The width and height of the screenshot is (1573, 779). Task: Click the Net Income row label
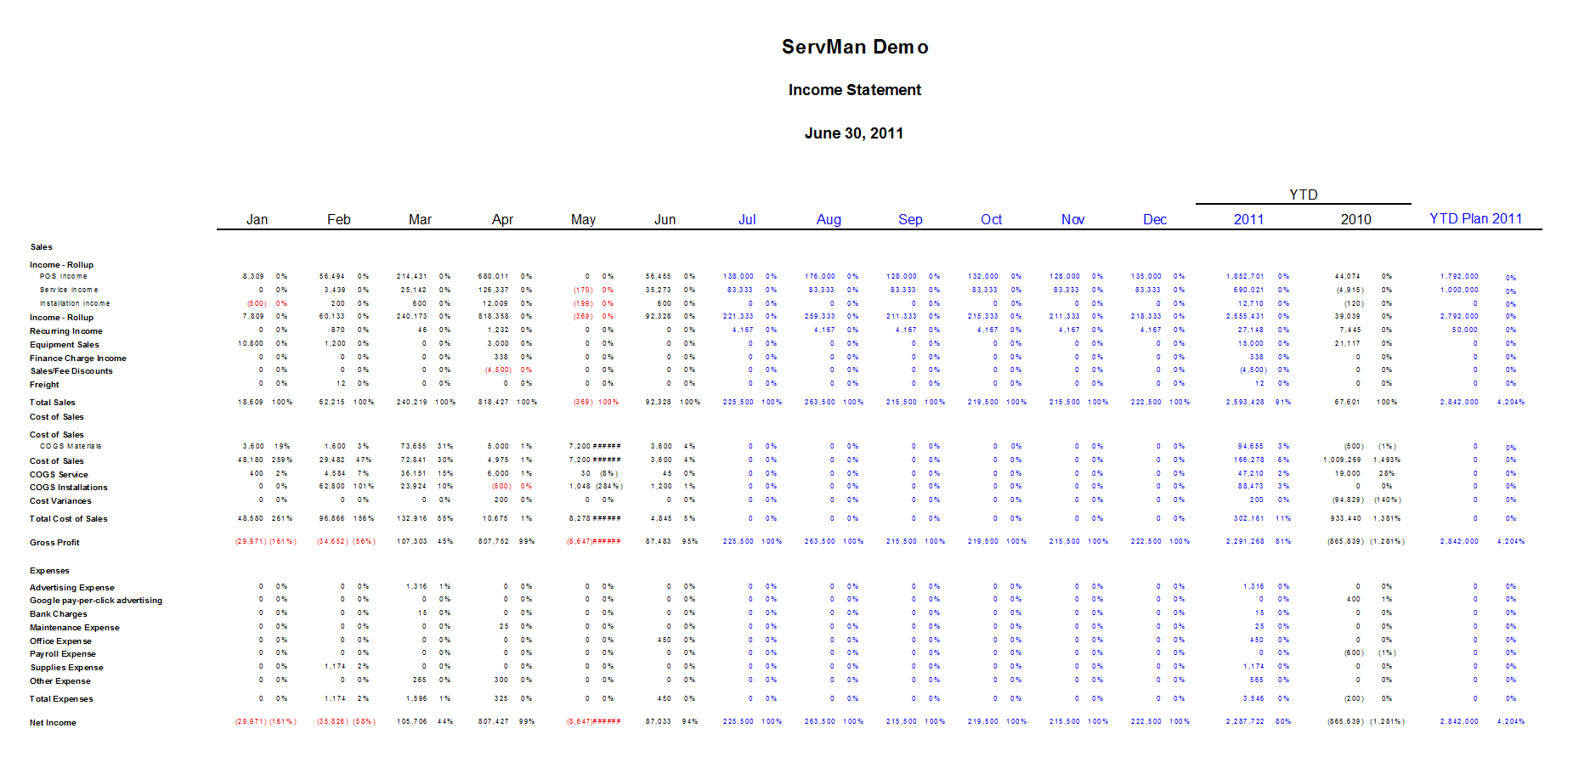pos(53,723)
